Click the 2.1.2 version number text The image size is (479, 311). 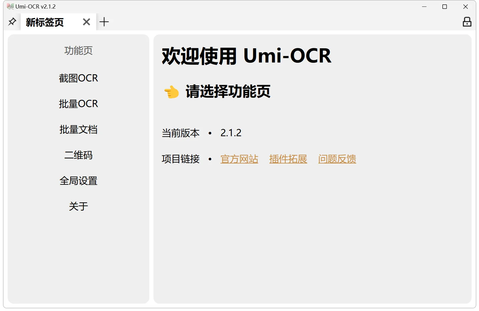click(231, 133)
